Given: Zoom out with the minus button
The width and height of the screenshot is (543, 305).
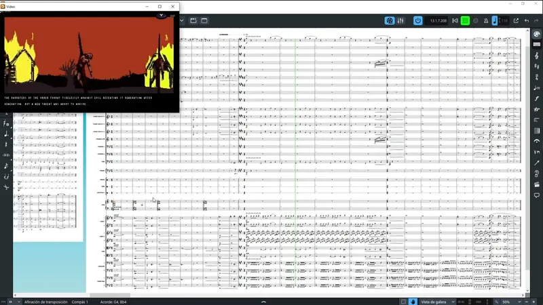Looking at the screenshot, I should tap(527, 302).
